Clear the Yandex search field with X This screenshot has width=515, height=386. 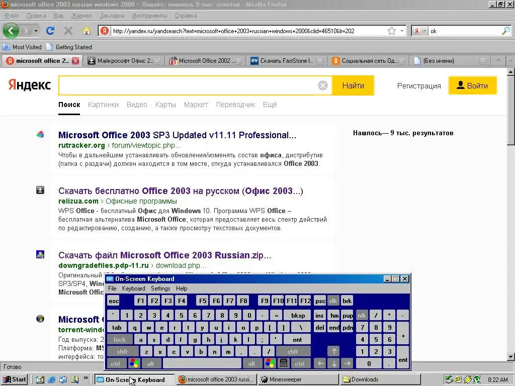[323, 85]
